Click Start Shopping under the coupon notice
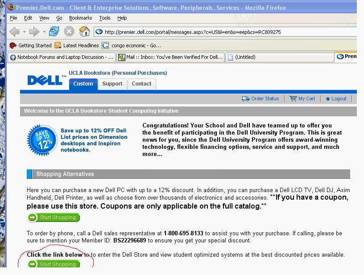The image size is (364, 275). coord(54,218)
